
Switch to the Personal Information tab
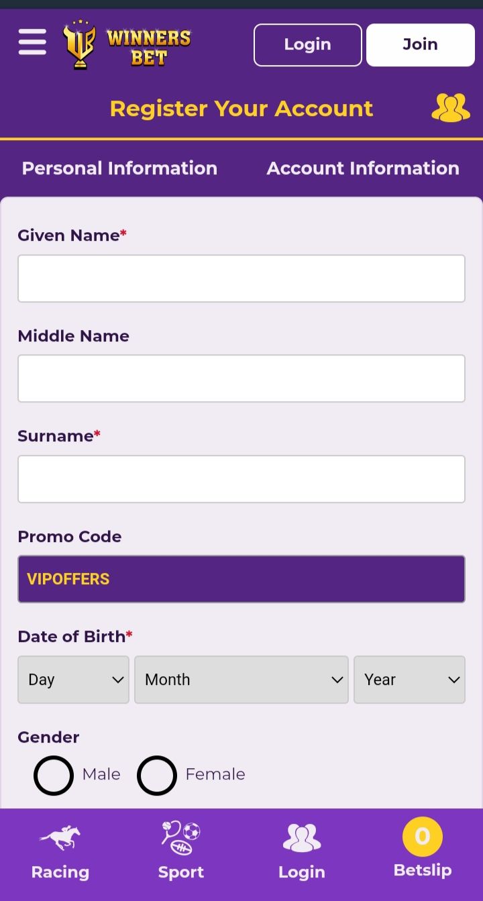(x=119, y=168)
